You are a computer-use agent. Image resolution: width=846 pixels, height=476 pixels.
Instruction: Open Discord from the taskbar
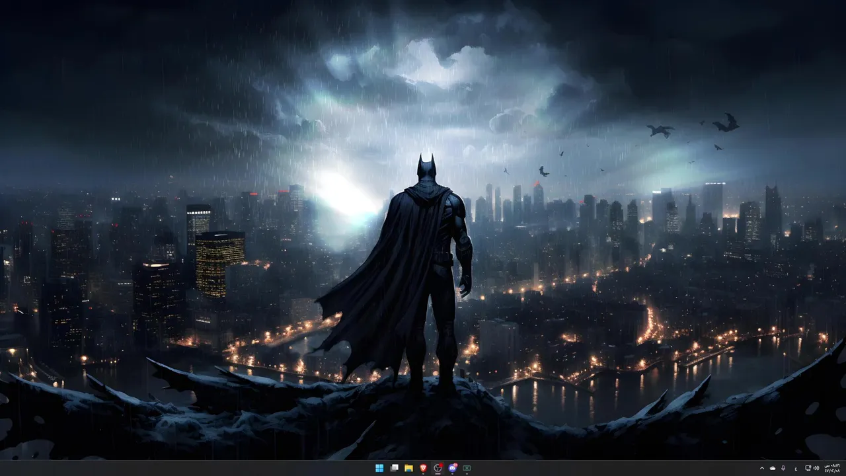coord(453,468)
